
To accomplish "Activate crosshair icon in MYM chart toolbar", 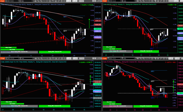I will tap(149, 1).
